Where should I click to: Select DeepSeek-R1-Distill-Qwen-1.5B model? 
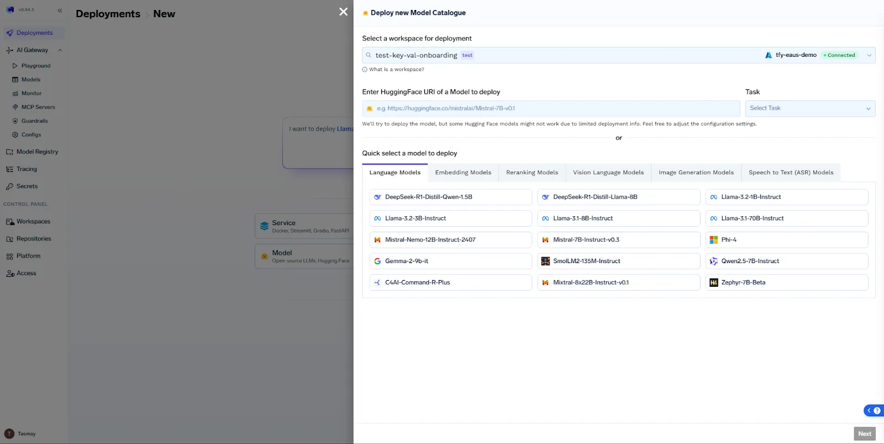pyautogui.click(x=450, y=197)
